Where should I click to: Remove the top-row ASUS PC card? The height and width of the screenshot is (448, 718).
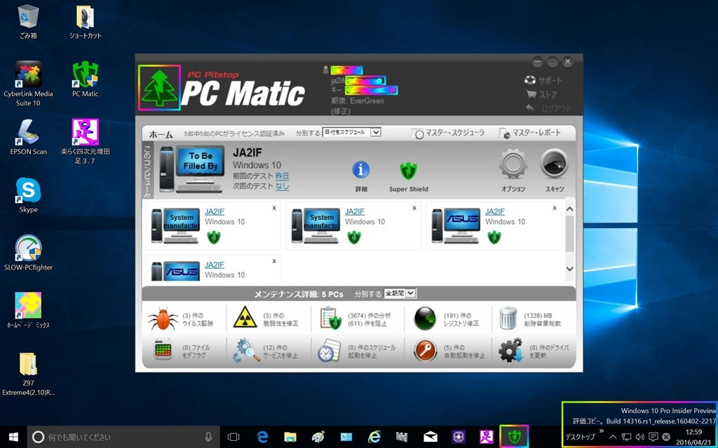[555, 208]
